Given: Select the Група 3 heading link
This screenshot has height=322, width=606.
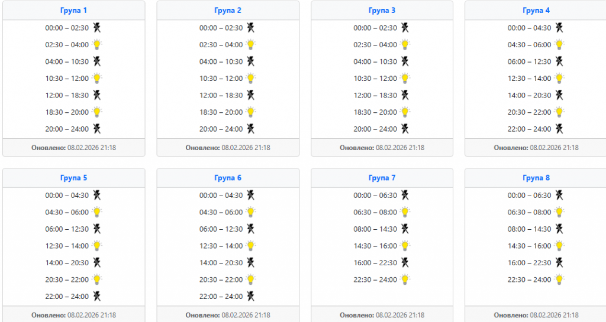Looking at the screenshot, I should (382, 11).
